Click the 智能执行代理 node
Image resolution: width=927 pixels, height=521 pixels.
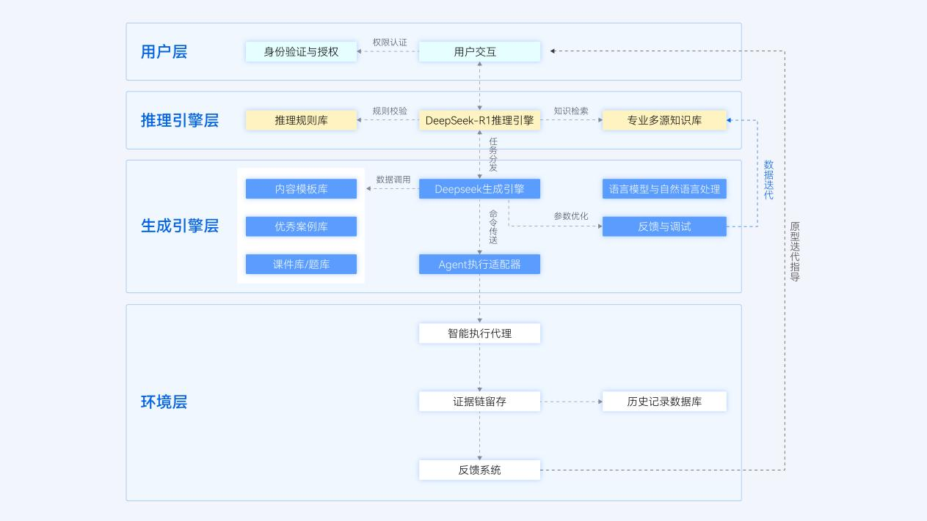(x=479, y=333)
